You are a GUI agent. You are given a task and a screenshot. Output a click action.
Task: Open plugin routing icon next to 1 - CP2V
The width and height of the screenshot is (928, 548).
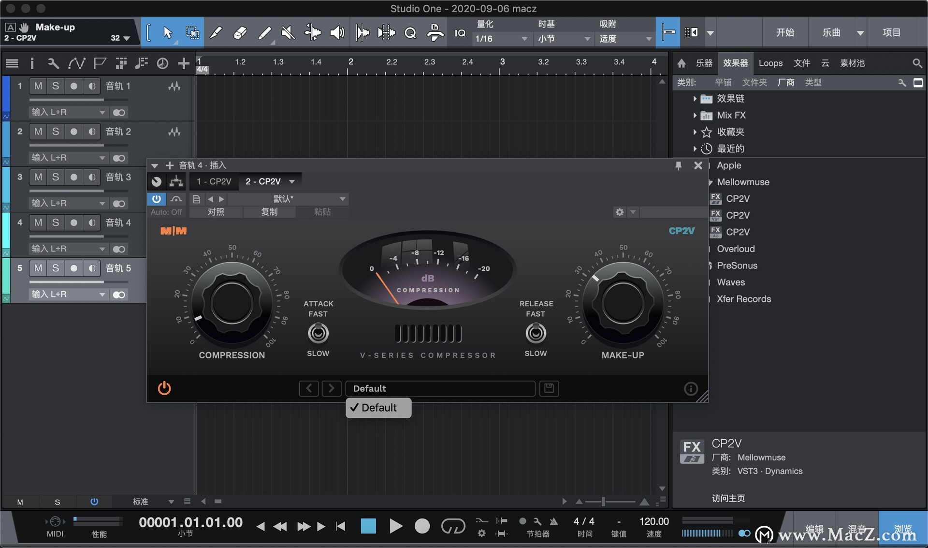point(176,181)
